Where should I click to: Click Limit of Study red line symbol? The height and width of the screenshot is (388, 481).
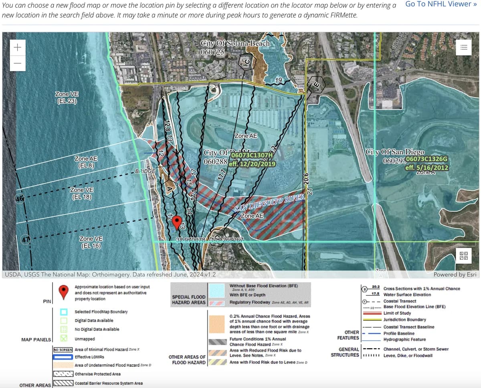[372, 313]
